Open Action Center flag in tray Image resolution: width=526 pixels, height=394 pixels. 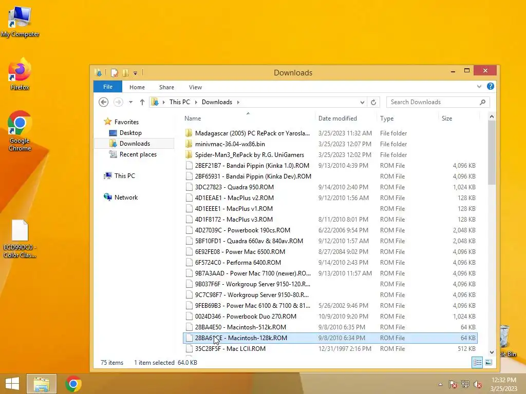pos(453,384)
